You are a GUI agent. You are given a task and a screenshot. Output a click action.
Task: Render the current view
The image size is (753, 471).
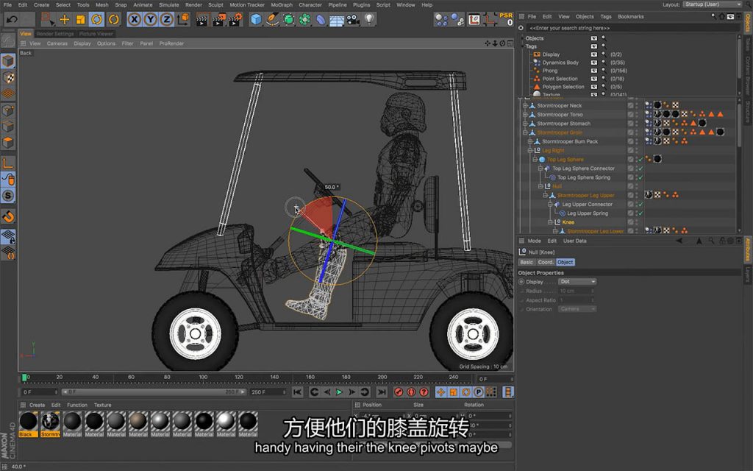[202, 20]
